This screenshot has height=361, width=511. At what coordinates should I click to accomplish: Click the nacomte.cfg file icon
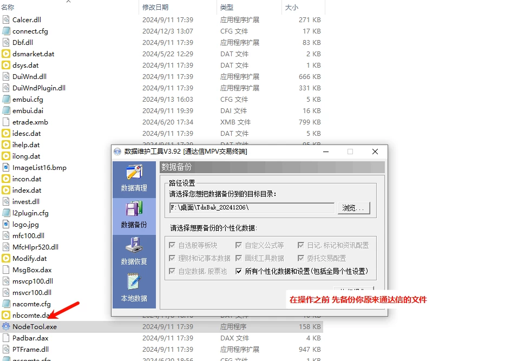pyautogui.click(x=6, y=304)
